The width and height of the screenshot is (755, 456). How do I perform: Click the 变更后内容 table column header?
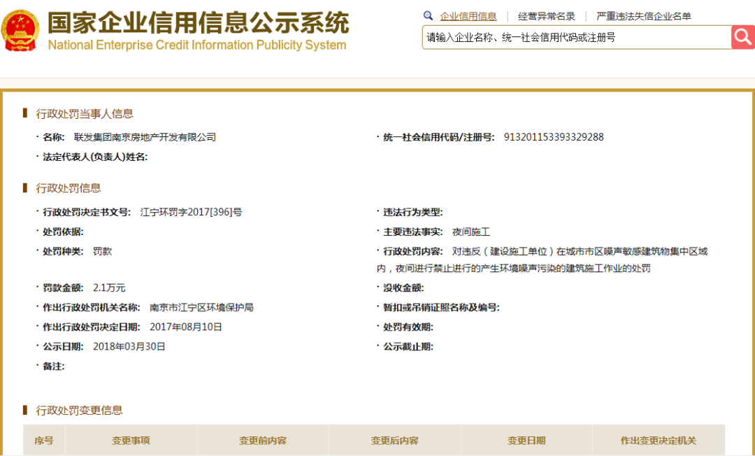tap(395, 441)
